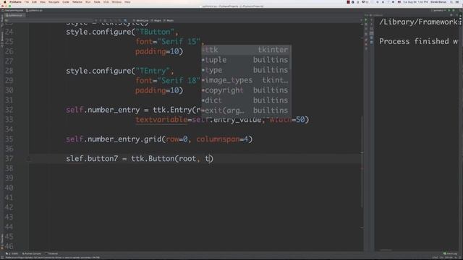The width and height of the screenshot is (463, 260).
Task: Open Run panel settings gear icon
Action: coord(451,15)
